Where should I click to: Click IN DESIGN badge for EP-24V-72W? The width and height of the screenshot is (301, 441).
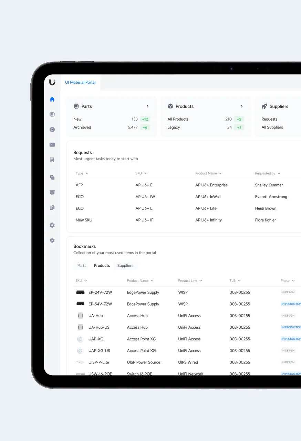[288, 292]
